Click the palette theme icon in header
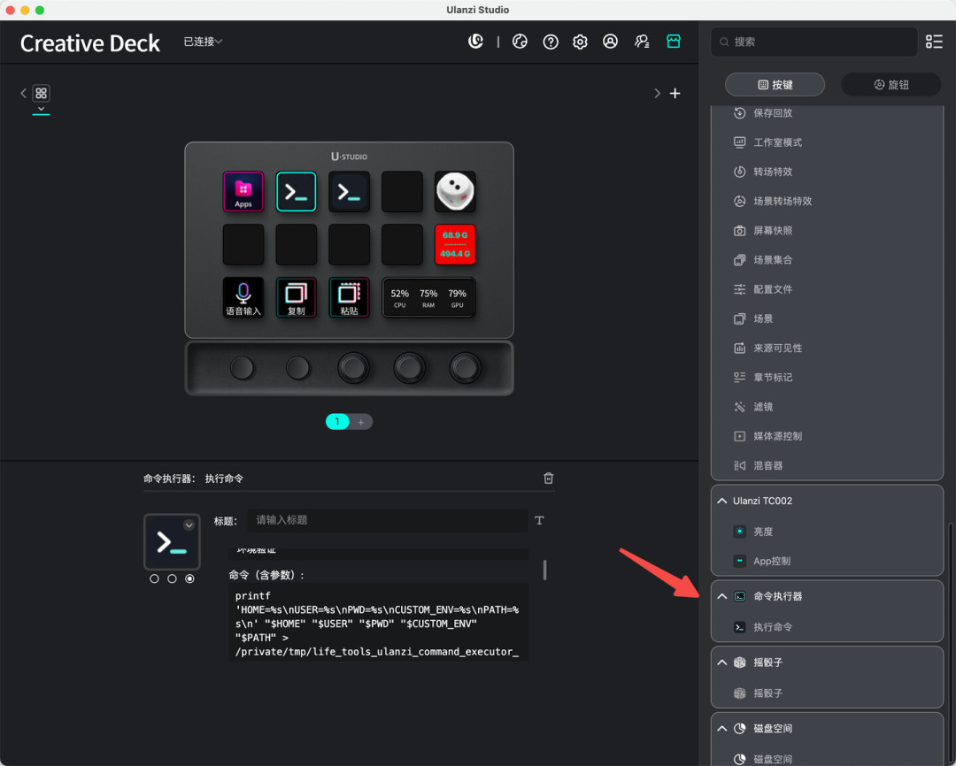This screenshot has height=766, width=956. [520, 42]
